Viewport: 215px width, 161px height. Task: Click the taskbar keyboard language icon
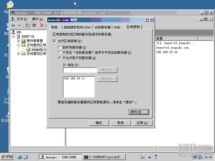click(142, 157)
